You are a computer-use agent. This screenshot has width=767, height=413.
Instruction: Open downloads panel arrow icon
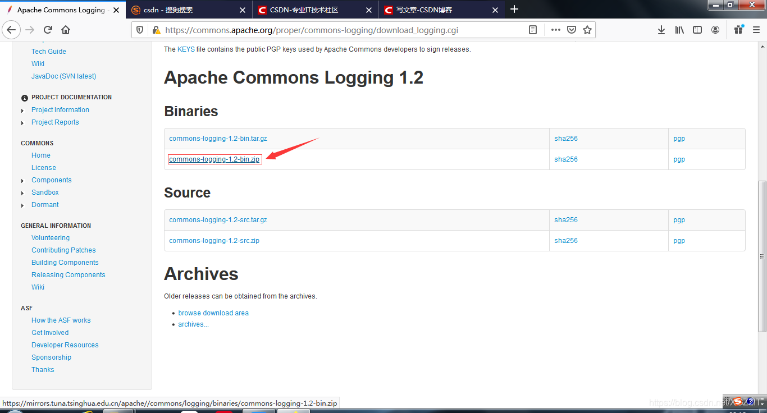(661, 30)
